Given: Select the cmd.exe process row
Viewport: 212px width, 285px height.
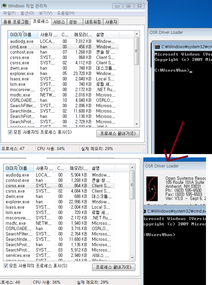Looking at the screenshot, I should 63,47.
